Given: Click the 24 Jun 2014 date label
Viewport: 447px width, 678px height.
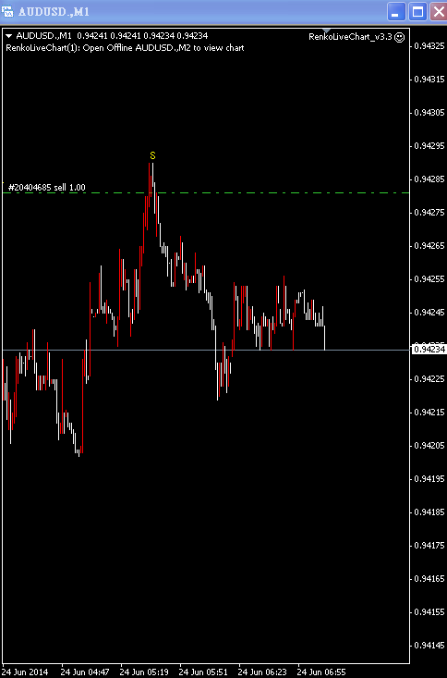Looking at the screenshot, I should pyautogui.click(x=25, y=672).
